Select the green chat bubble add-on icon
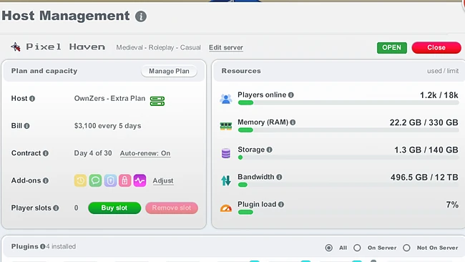Image resolution: width=465 pixels, height=262 pixels. click(95, 180)
